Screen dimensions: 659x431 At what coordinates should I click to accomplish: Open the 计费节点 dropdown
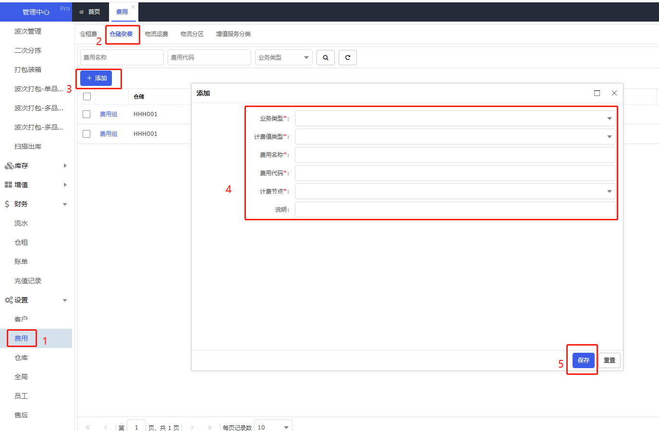coord(455,192)
